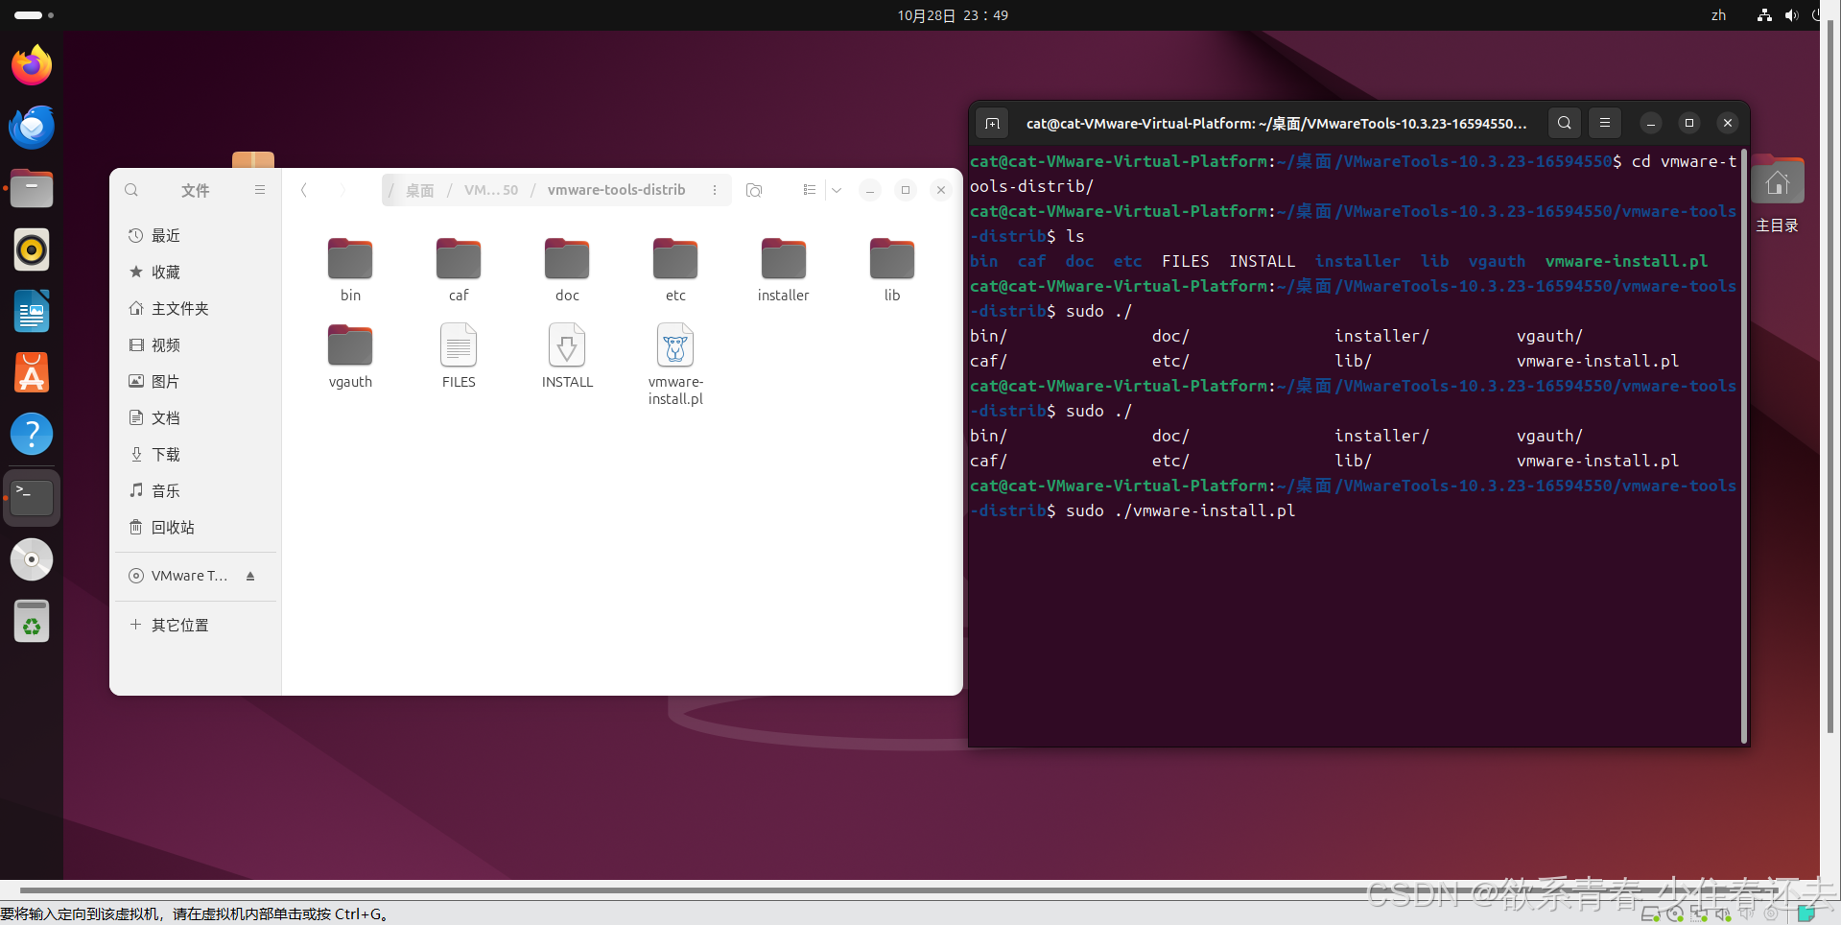The image size is (1841, 925).
Task: Click the volume icon in the top bar
Action: [x=1790, y=14]
